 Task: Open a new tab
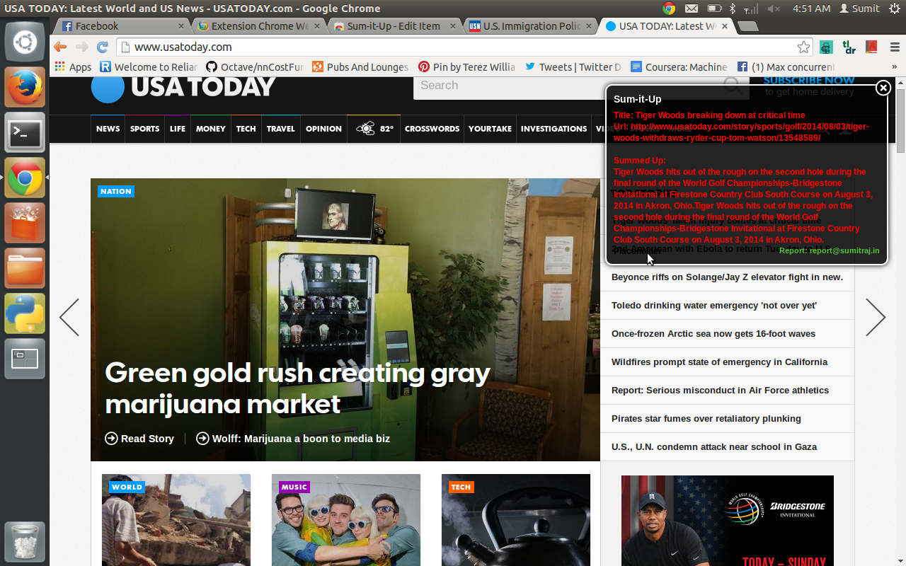tap(747, 26)
